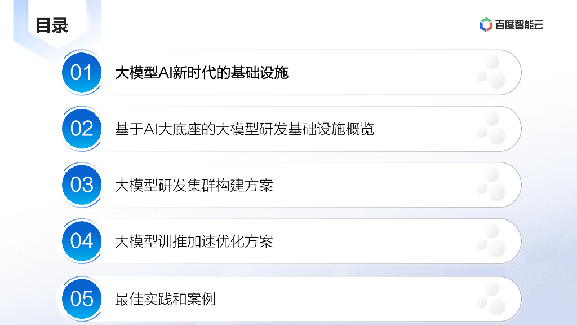Select the 04 numbered circle badge
The image size is (577, 325).
82,241
